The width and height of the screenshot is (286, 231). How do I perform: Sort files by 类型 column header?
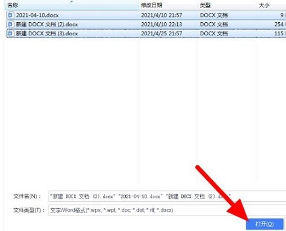205,5
